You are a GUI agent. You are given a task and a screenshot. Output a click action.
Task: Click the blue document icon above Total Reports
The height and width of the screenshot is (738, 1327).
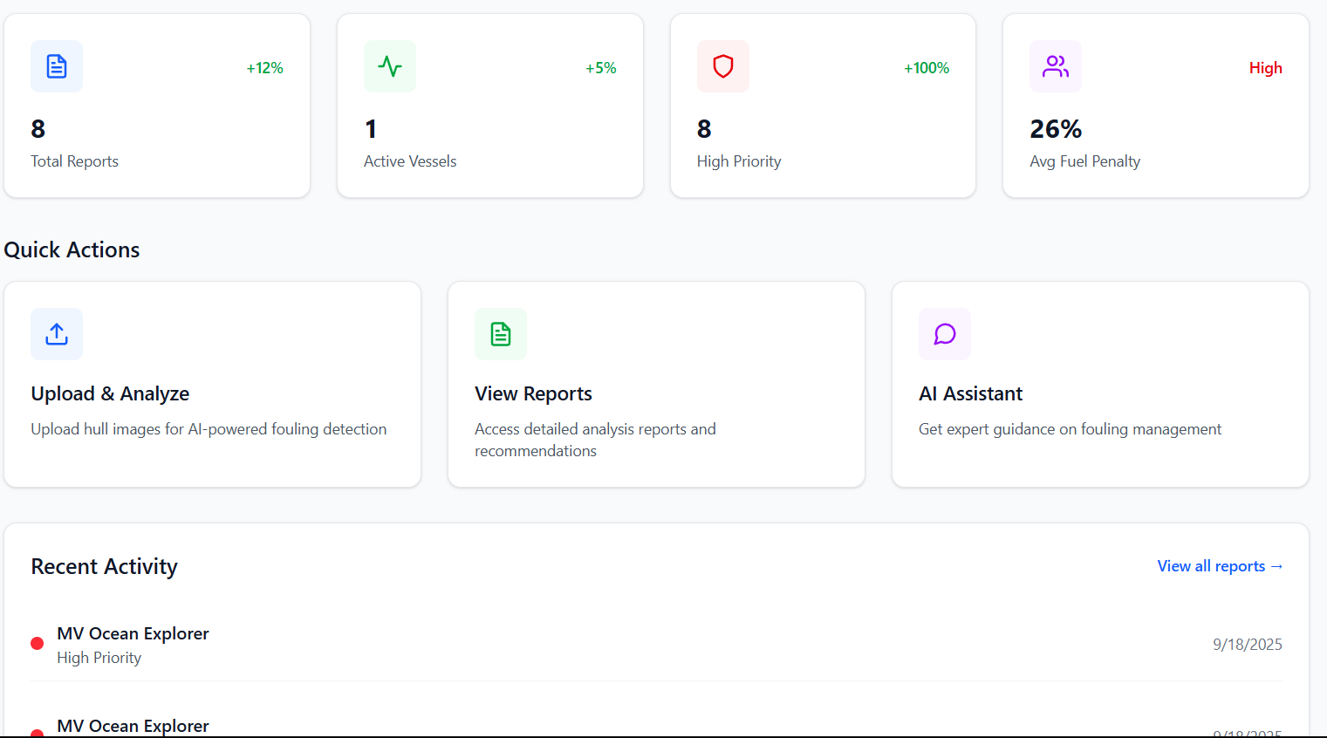point(57,66)
